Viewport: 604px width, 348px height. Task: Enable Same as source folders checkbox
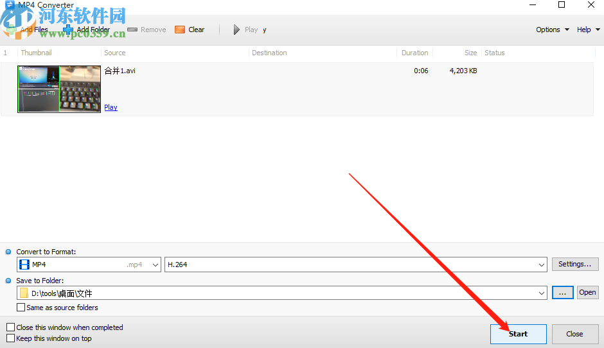pyautogui.click(x=21, y=308)
